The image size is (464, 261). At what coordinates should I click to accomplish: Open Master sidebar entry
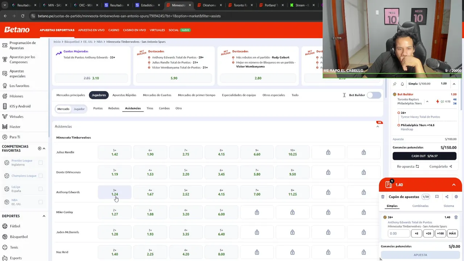point(15,127)
